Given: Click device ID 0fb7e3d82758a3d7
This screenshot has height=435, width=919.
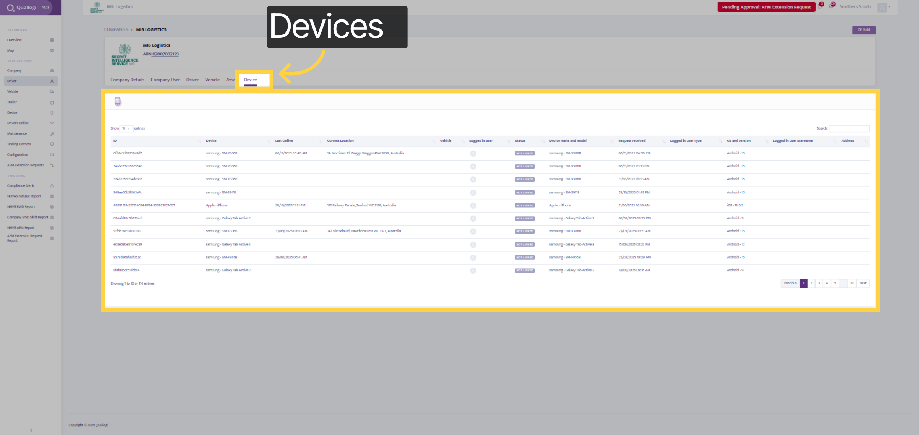Looking at the screenshot, I should click(128, 153).
